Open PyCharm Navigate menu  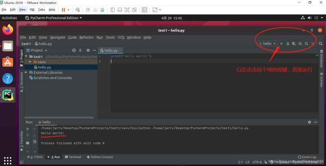click(57, 37)
